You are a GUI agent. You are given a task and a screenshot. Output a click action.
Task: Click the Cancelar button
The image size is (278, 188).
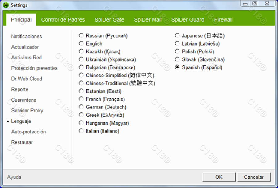click(254, 177)
